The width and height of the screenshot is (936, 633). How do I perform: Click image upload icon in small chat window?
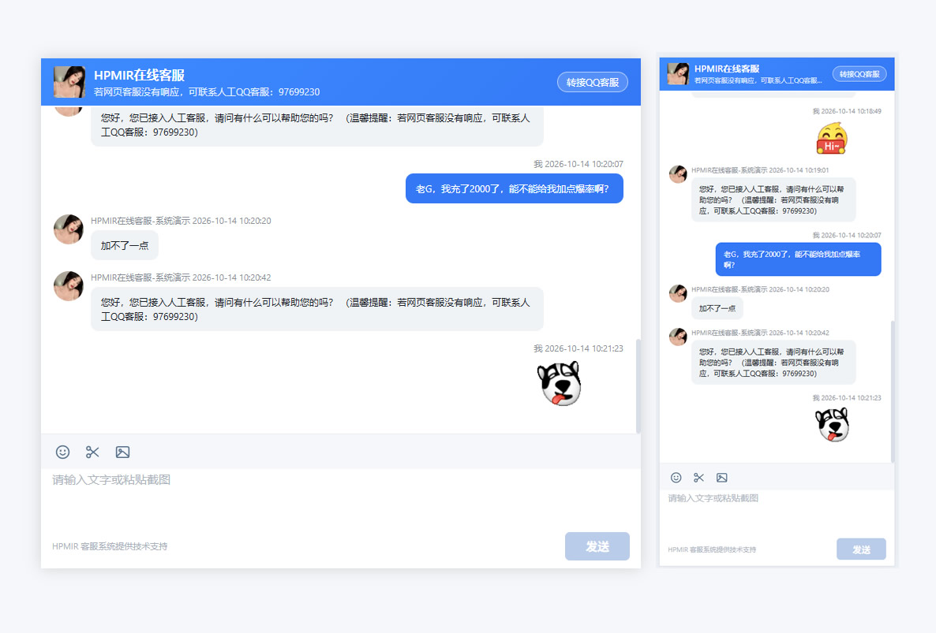click(721, 478)
